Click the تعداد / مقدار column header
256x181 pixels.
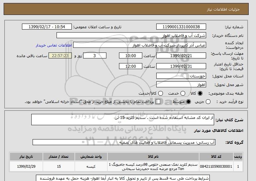coord(59,156)
